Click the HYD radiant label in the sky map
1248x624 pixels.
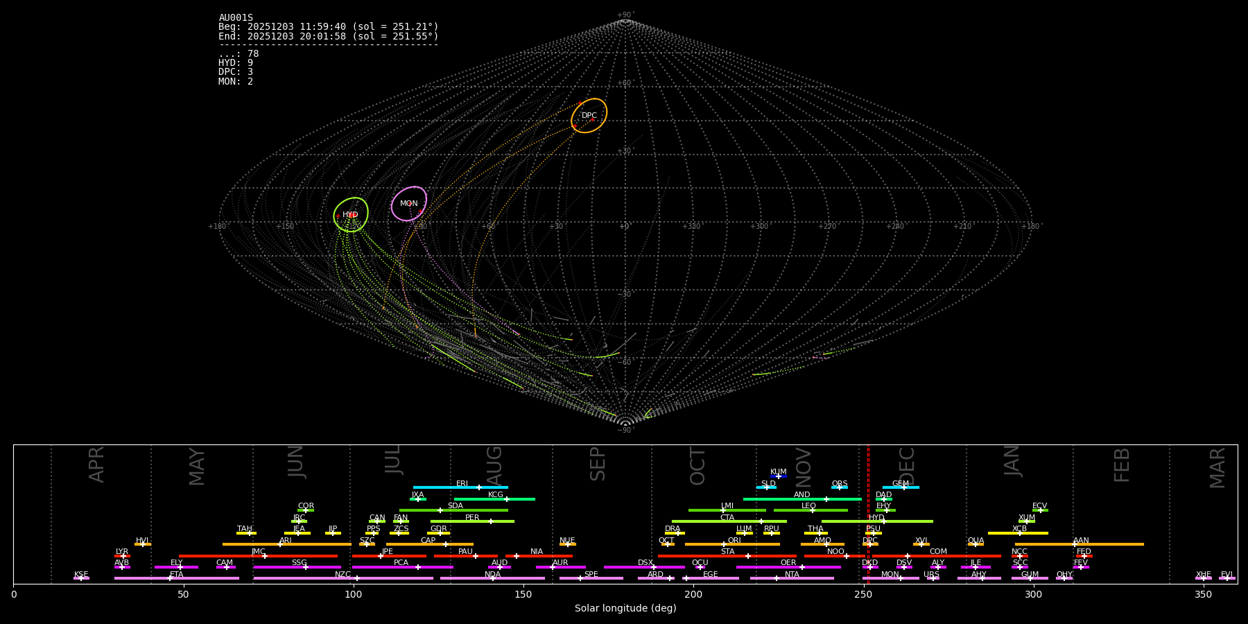(350, 215)
